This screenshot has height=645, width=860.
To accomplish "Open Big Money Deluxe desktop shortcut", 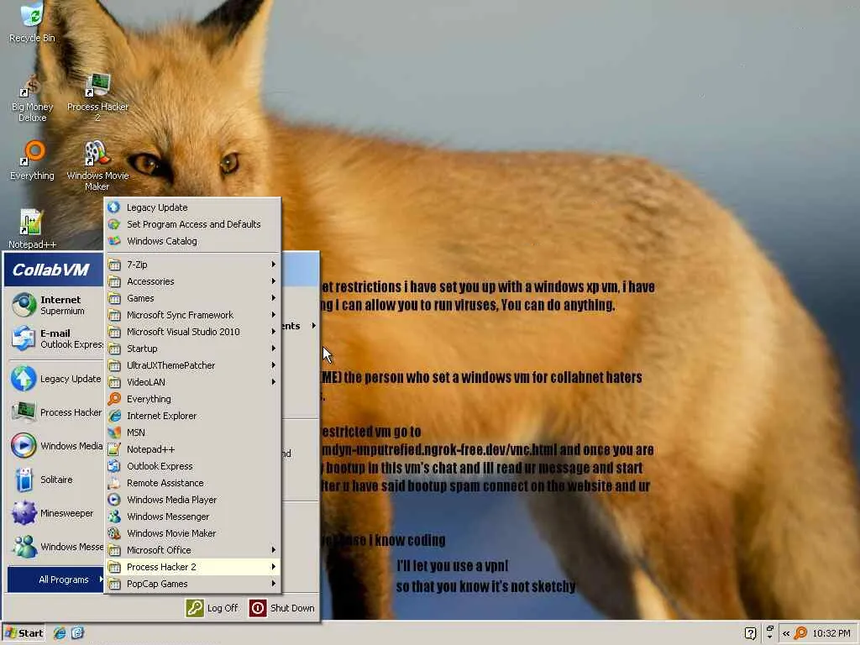I will point(32,99).
